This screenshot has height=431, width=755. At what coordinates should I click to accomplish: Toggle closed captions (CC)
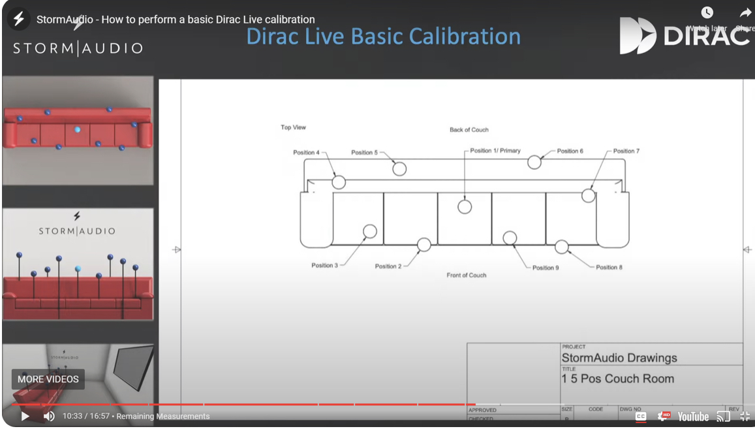point(641,416)
